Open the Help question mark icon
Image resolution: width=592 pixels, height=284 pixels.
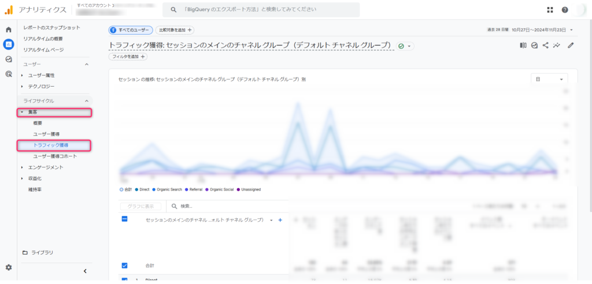pyautogui.click(x=565, y=10)
